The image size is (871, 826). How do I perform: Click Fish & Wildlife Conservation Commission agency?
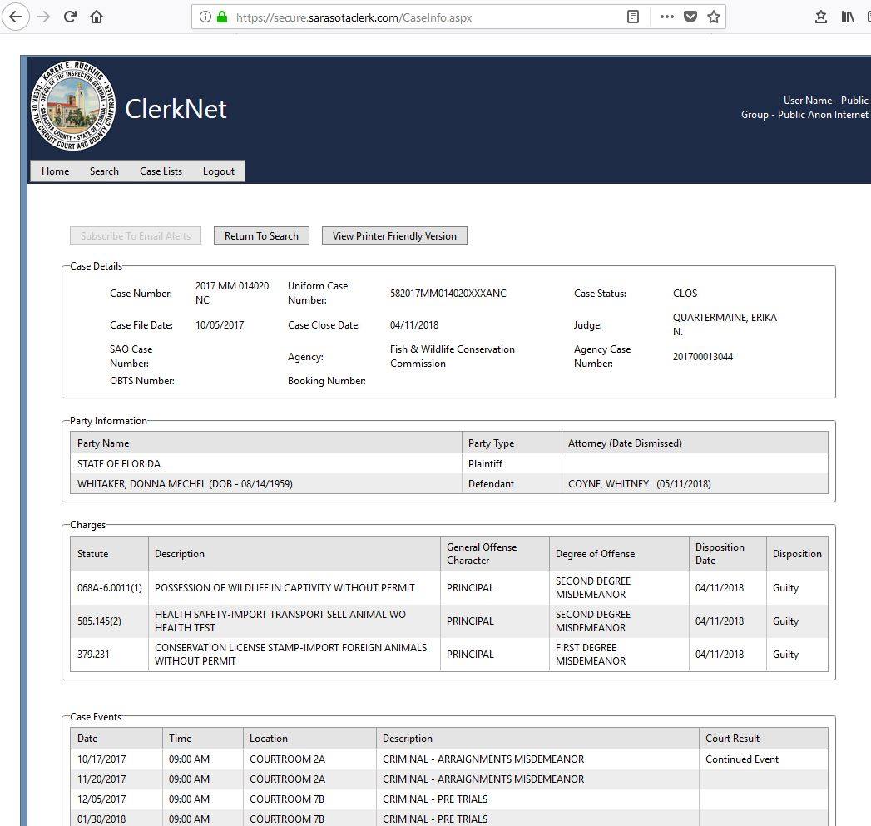(x=453, y=356)
